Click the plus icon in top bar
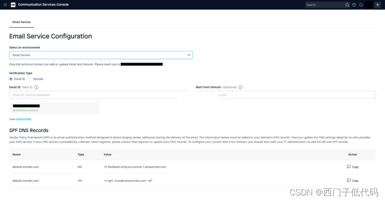The image size is (385, 201). point(378,5)
